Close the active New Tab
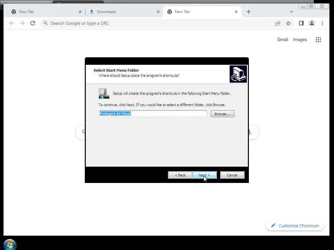Screen dimensions: 334x250 tap(236, 12)
